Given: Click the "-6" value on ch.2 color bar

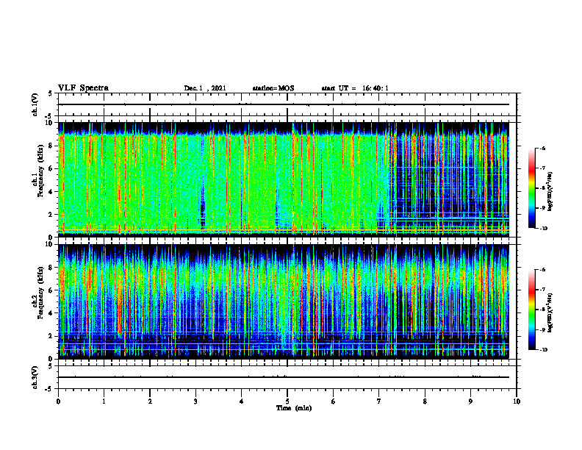Looking at the screenshot, I should click(x=542, y=270).
